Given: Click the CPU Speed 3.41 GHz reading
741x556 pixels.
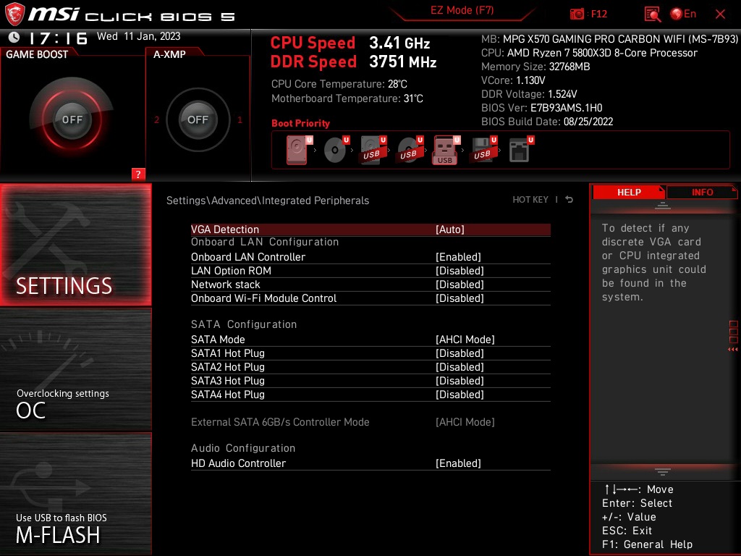Looking at the screenshot, I should pos(350,43).
